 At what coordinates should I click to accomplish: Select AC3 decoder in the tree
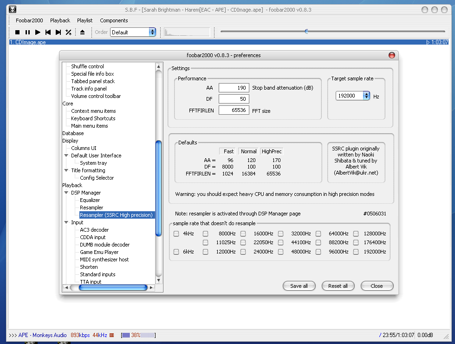tap(94, 230)
